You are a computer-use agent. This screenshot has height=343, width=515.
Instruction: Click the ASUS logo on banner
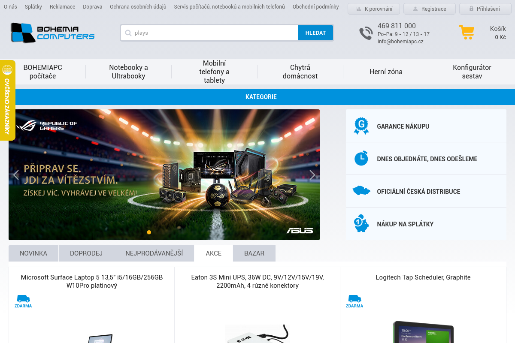tap(300, 231)
